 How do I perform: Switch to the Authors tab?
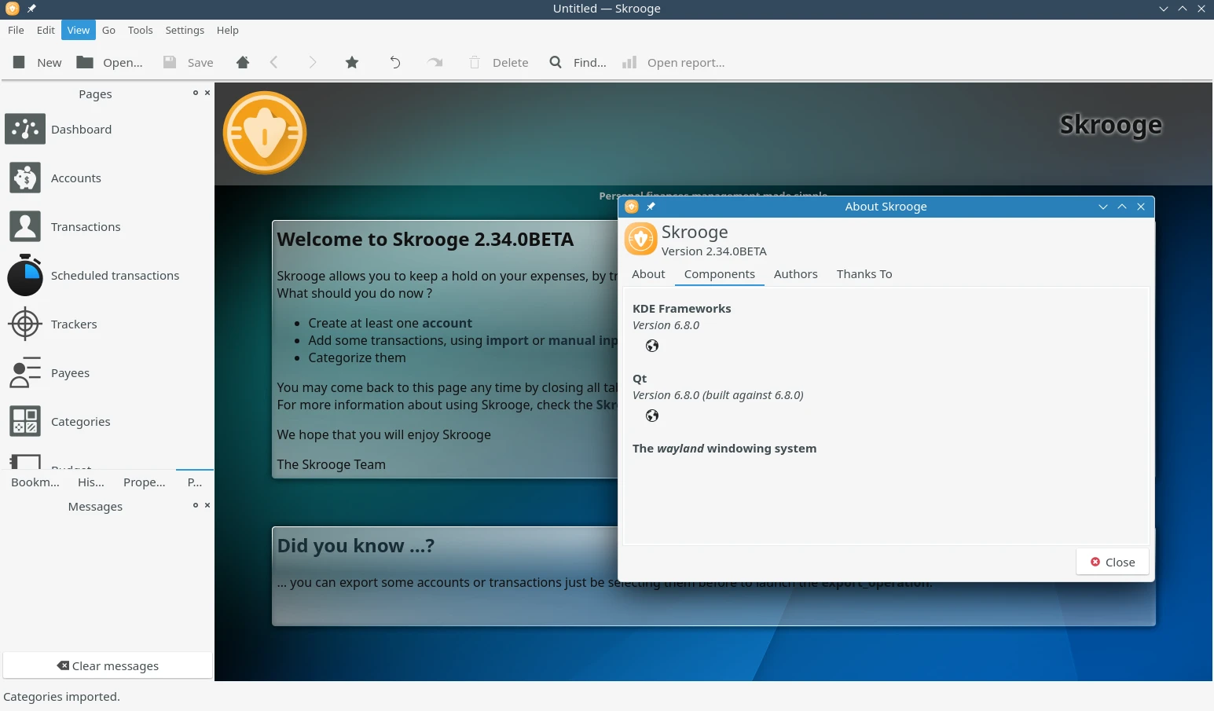tap(795, 274)
